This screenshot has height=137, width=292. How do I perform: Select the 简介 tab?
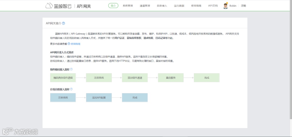[113, 6]
